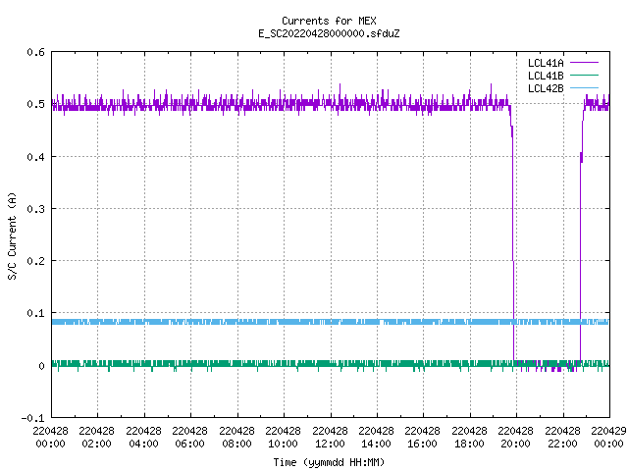
Task: Click the 20:00 x-axis tick label
Action: [x=515, y=437]
